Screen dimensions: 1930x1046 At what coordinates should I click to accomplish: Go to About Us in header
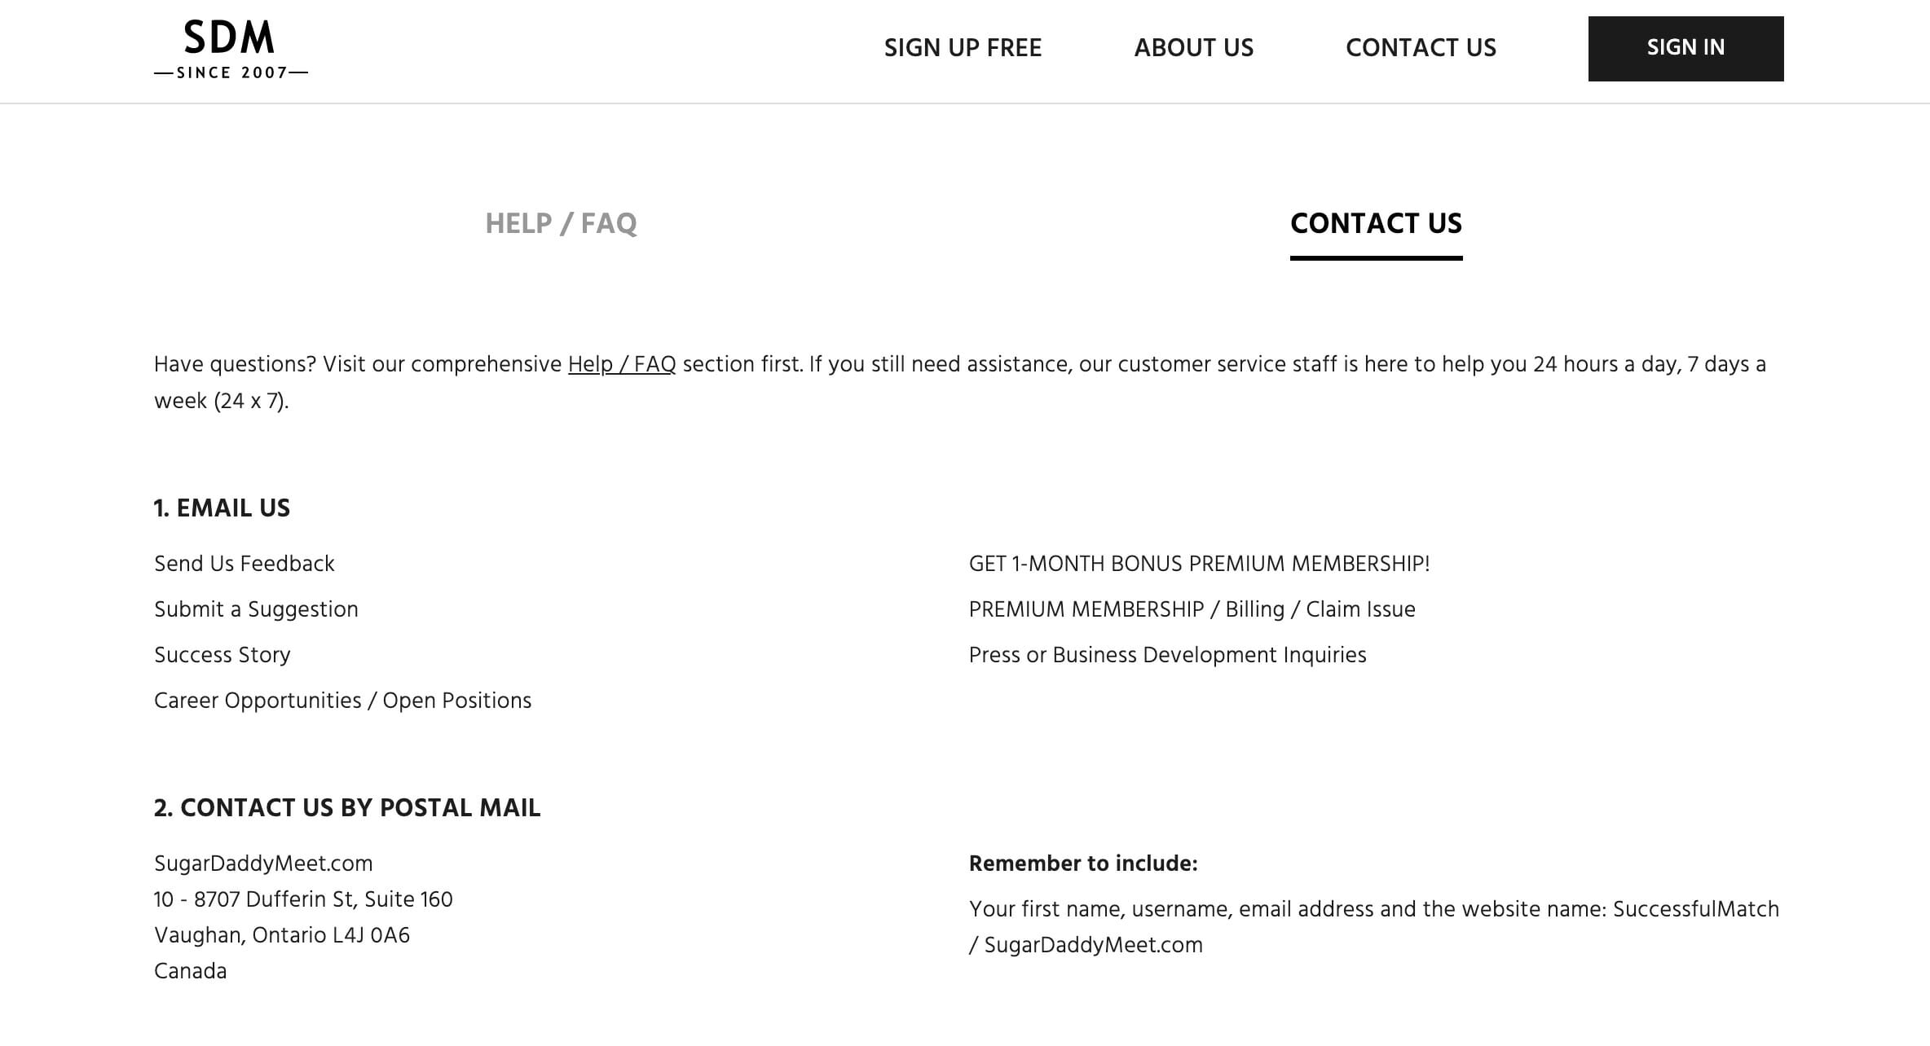pos(1194,48)
